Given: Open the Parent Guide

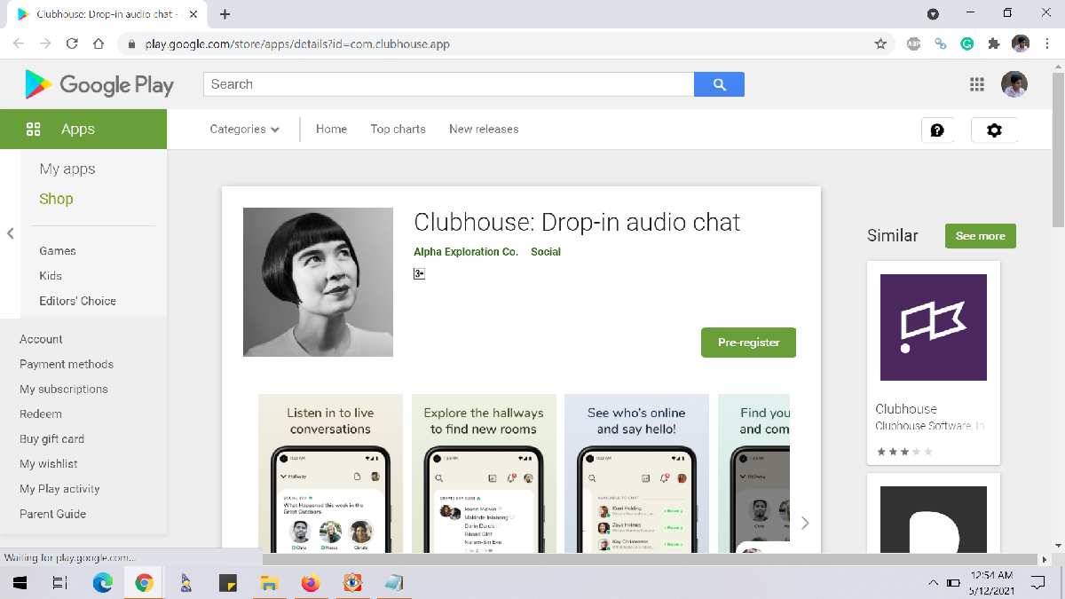Looking at the screenshot, I should 52,514.
